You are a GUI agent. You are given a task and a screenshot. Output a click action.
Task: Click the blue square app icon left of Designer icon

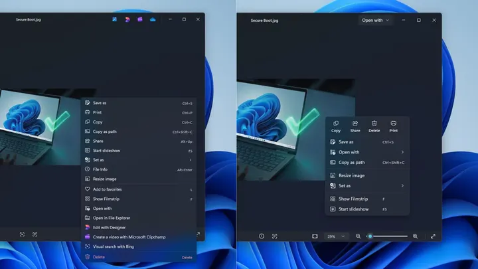tap(114, 19)
